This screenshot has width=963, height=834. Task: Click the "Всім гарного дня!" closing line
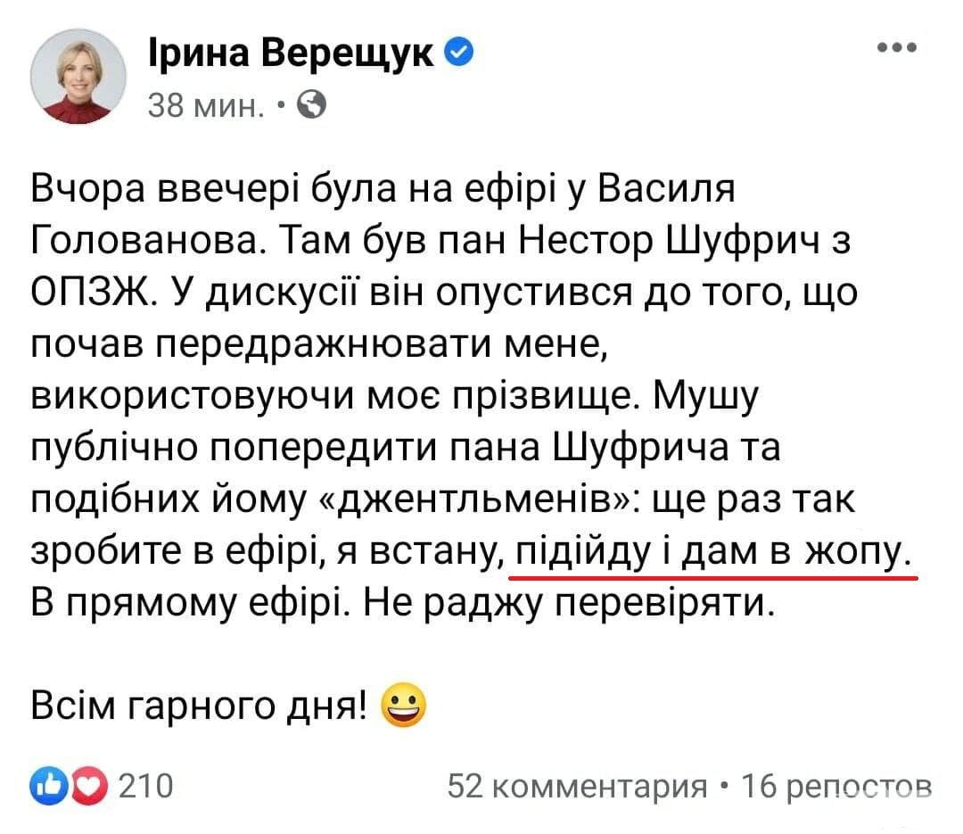click(201, 705)
